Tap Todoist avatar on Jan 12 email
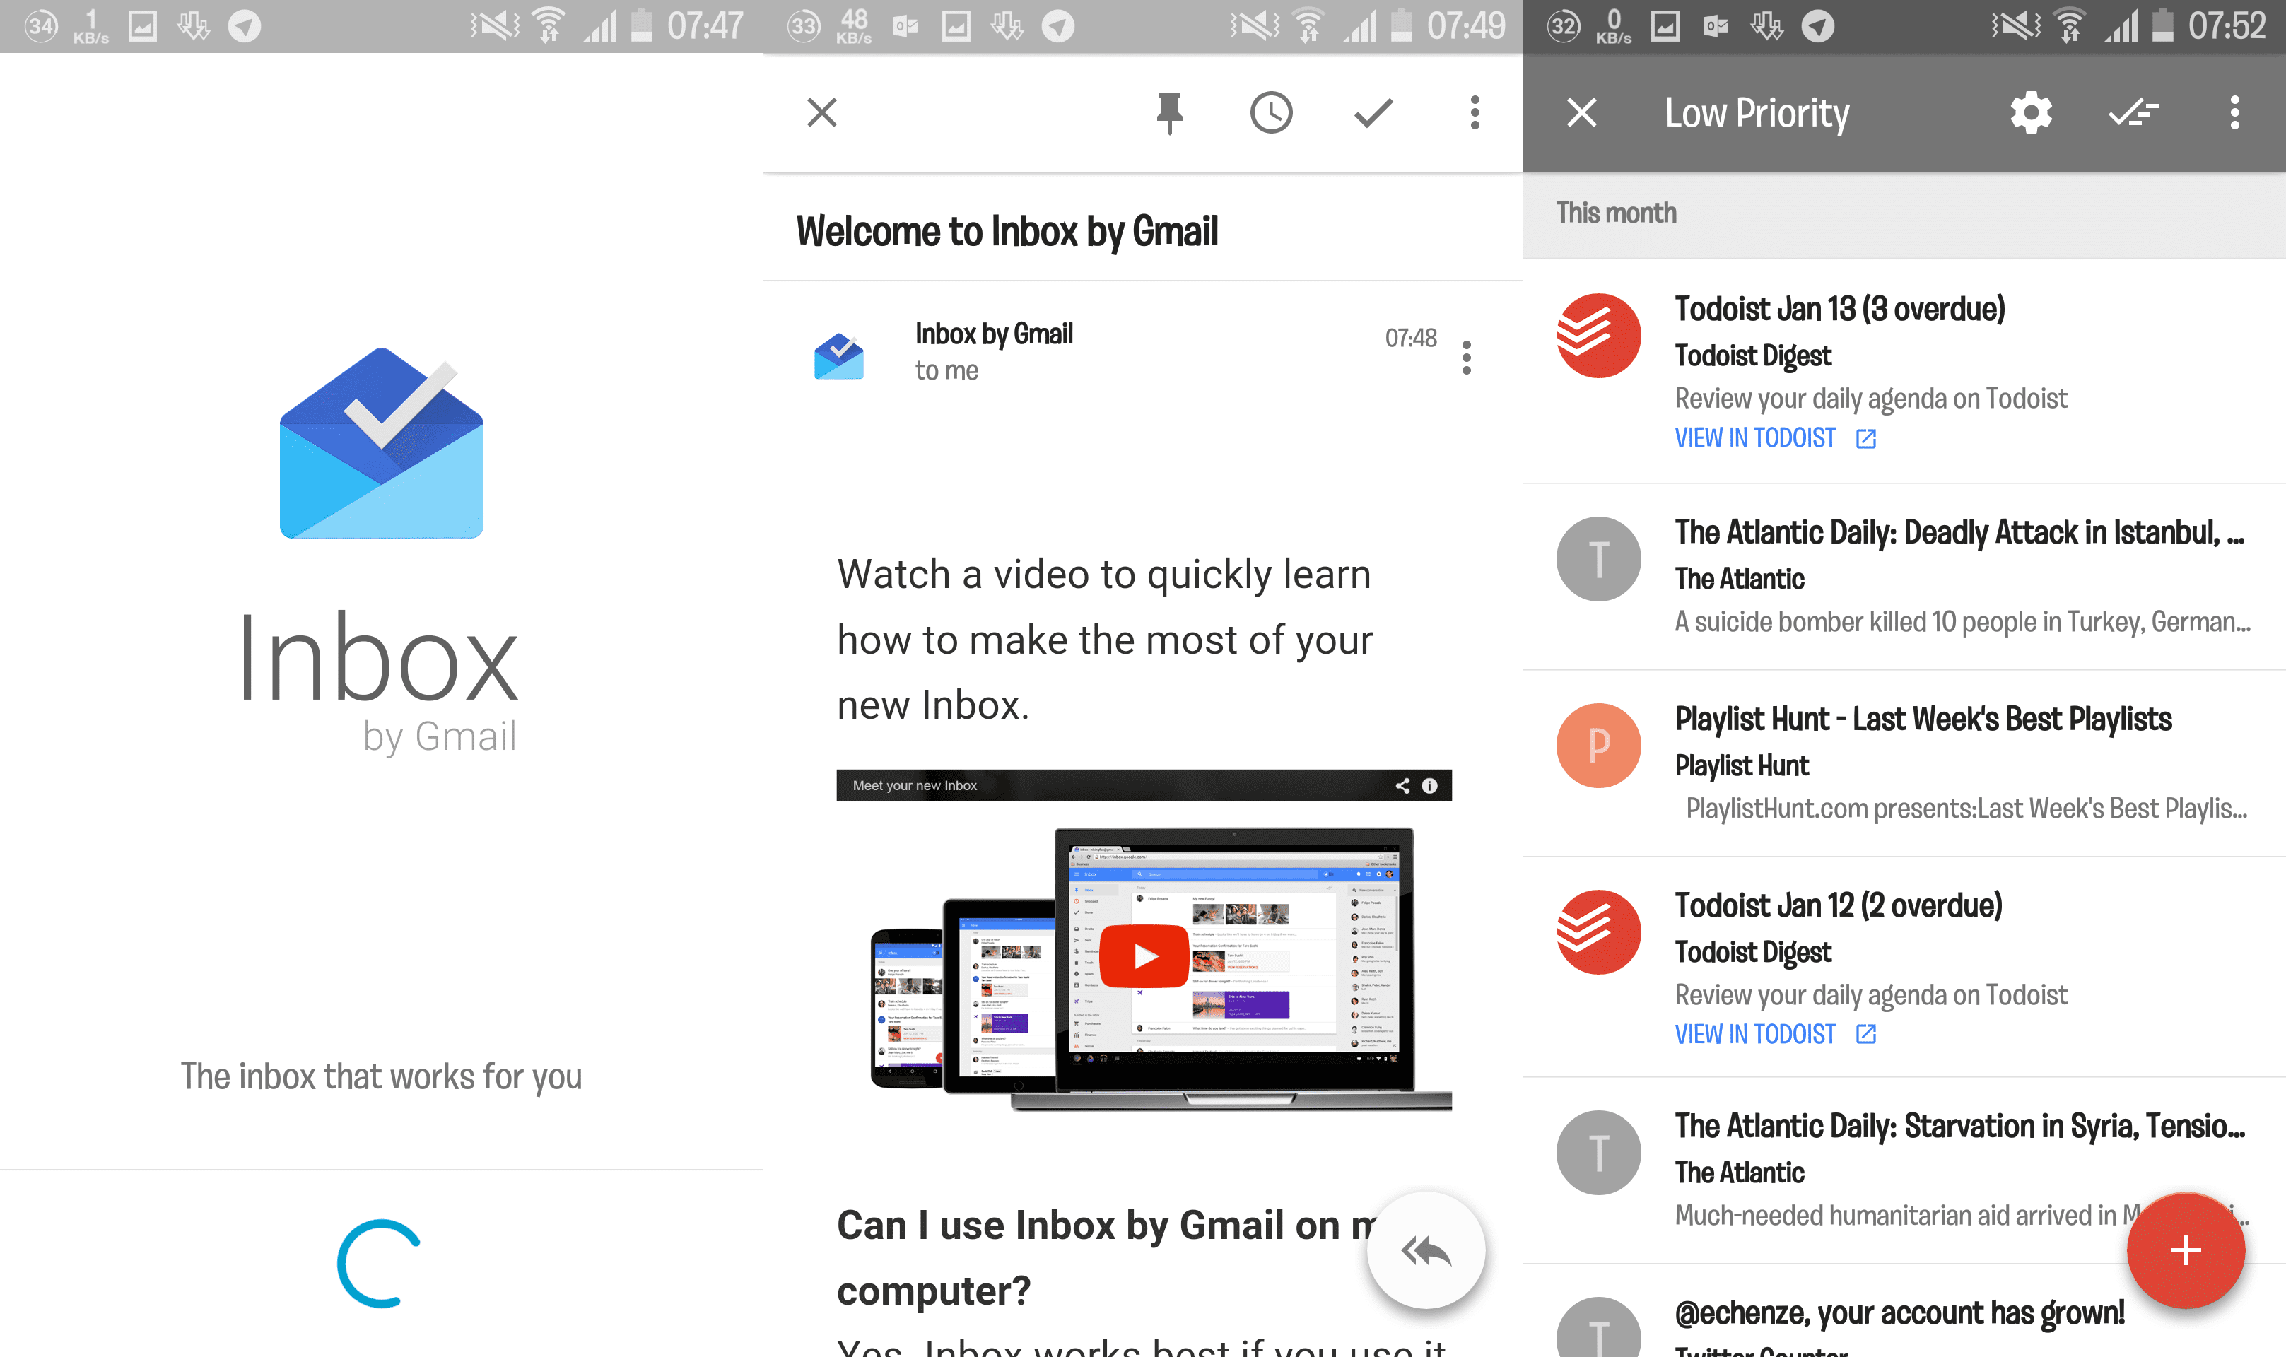 point(1598,932)
